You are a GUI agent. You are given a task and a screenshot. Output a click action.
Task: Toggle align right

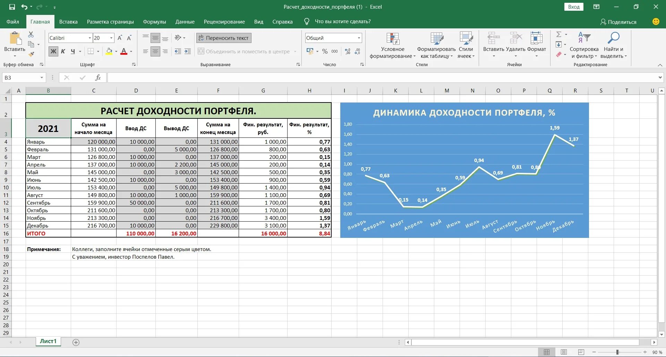coord(165,51)
